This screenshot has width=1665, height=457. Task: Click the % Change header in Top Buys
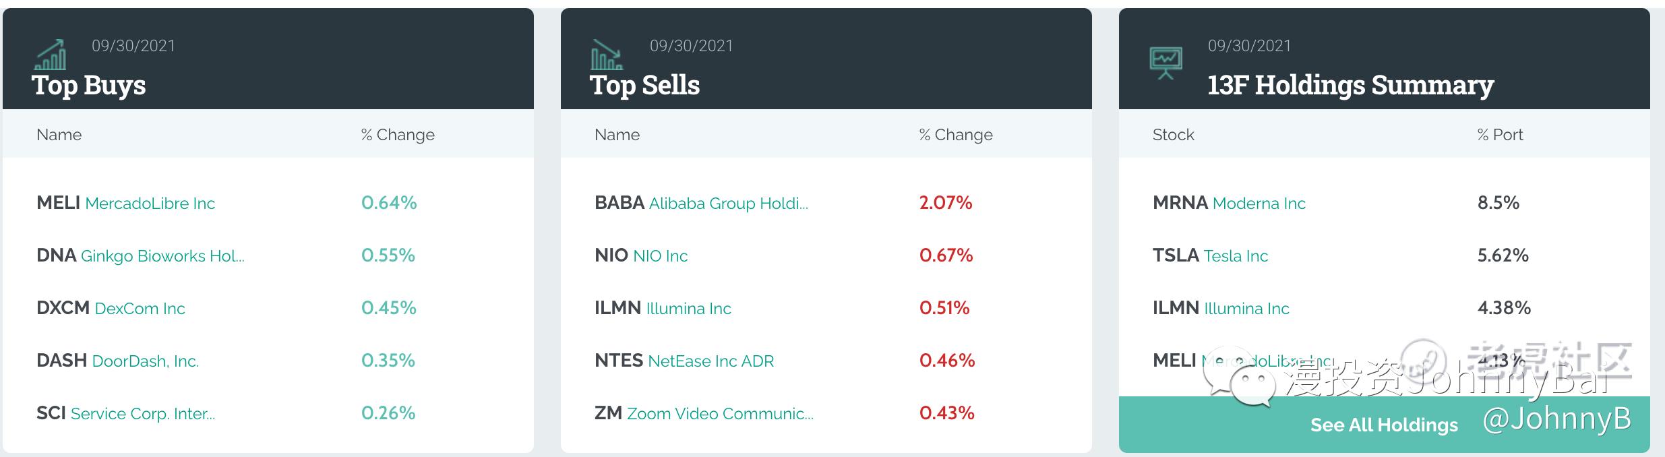tap(398, 135)
